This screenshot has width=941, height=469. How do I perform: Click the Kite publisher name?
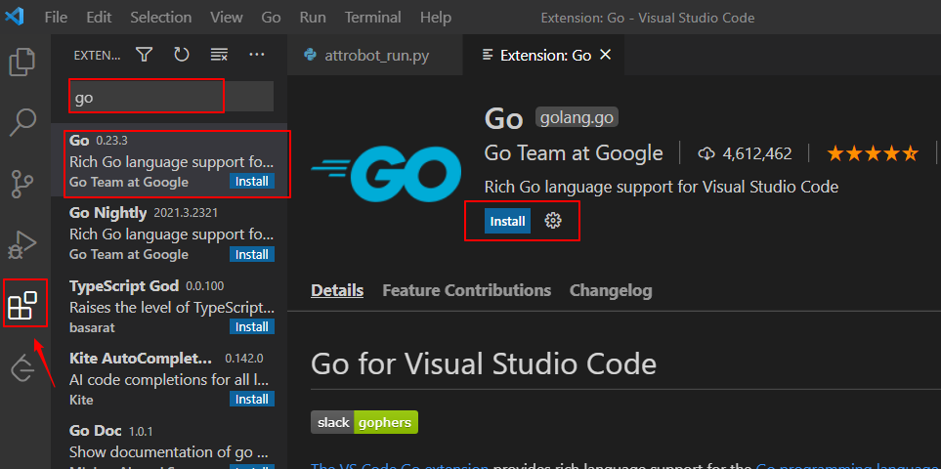(x=81, y=400)
